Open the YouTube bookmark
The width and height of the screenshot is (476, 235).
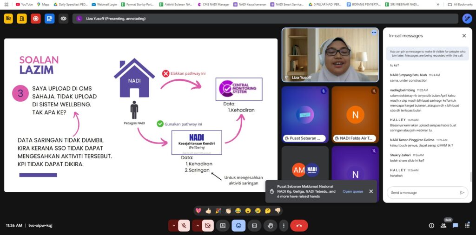24,4
